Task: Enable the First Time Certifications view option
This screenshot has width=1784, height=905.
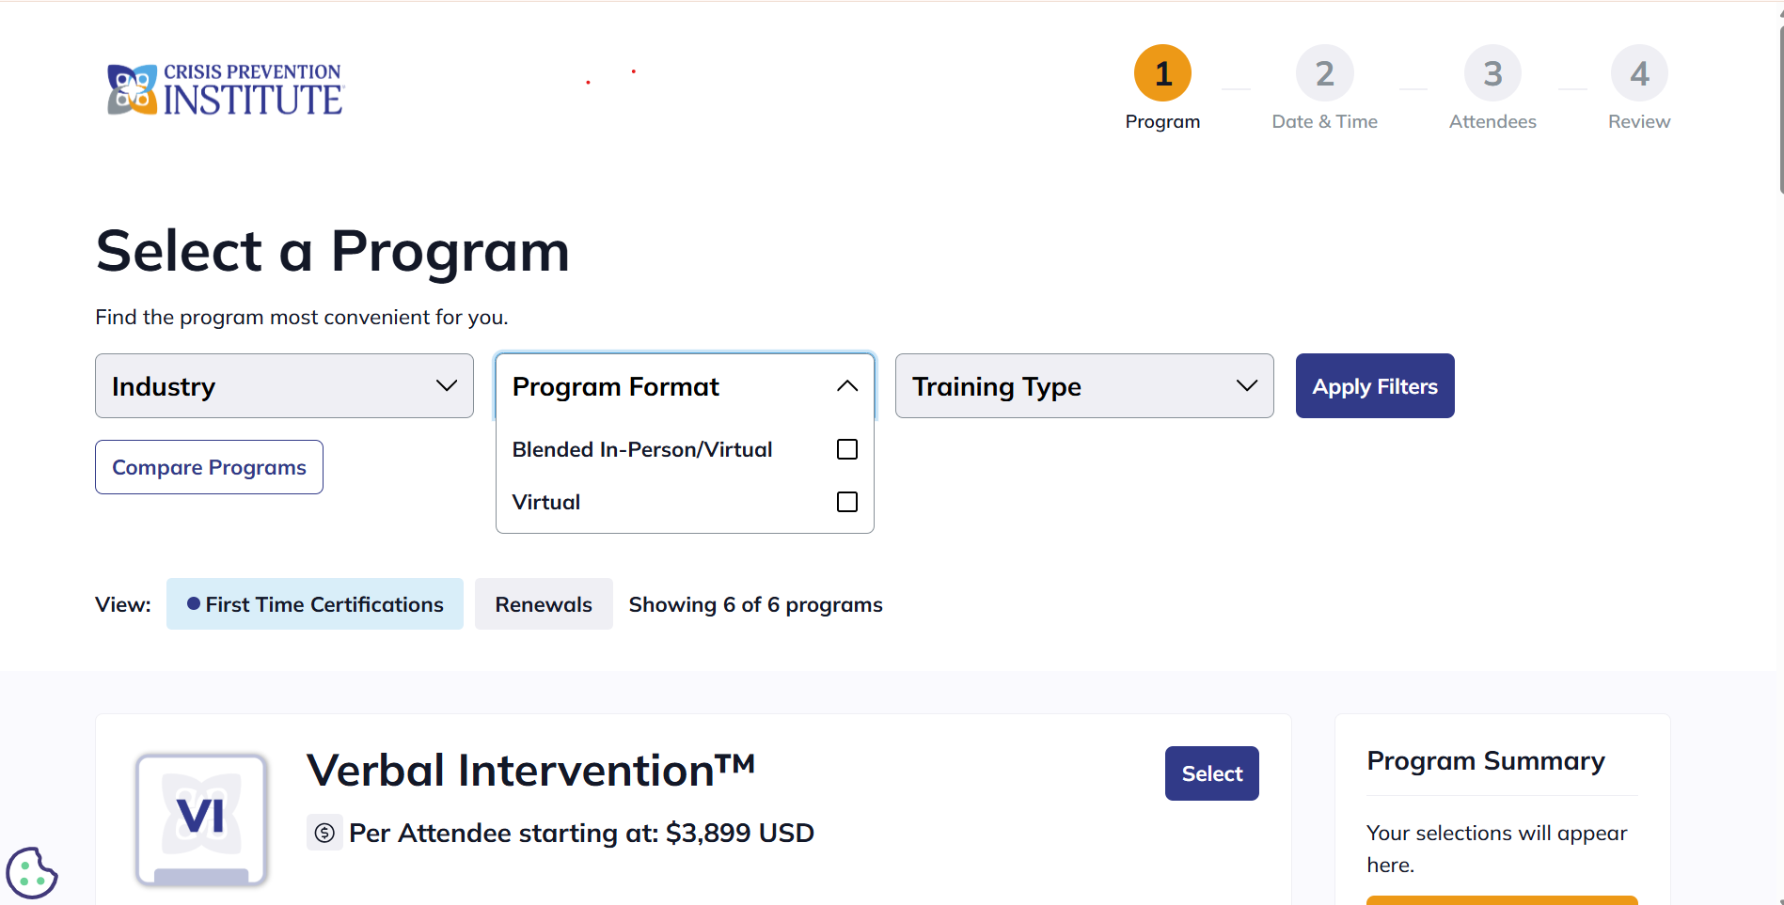Action: tap(314, 603)
